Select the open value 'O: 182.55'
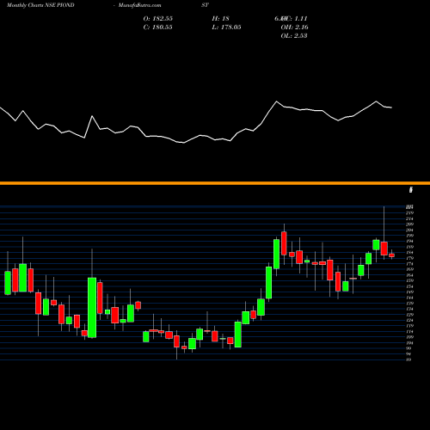The height and width of the screenshot is (430, 430). pos(158,19)
